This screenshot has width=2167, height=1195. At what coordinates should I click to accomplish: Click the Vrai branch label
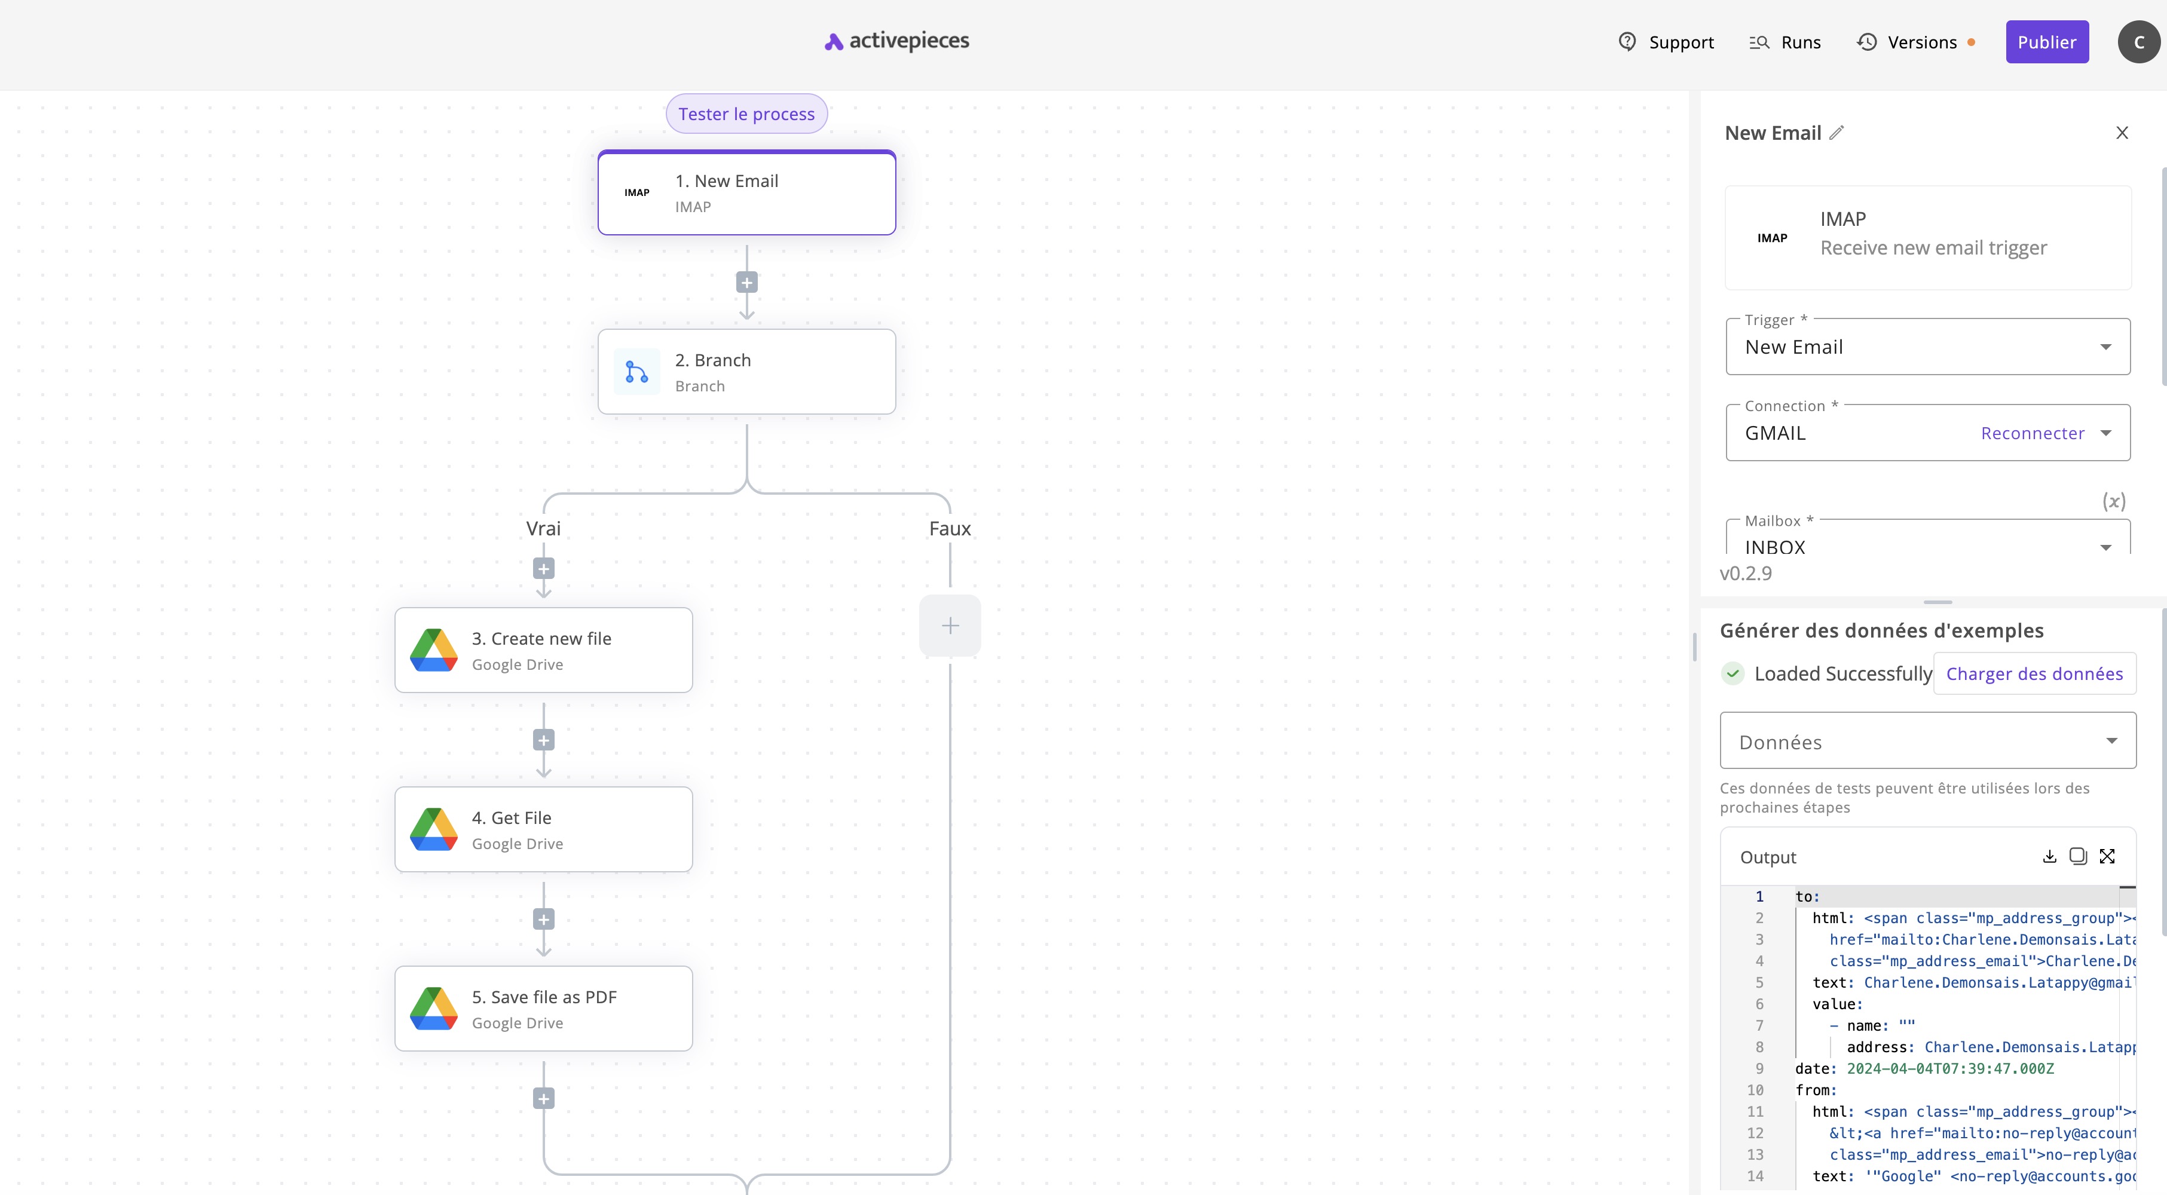coord(543,529)
